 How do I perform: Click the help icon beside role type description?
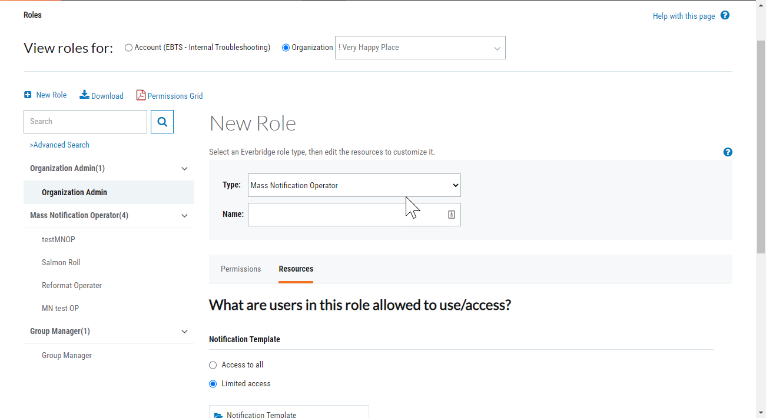coord(728,152)
